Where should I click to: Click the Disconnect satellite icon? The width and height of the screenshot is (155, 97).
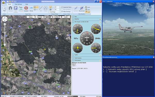82,9
